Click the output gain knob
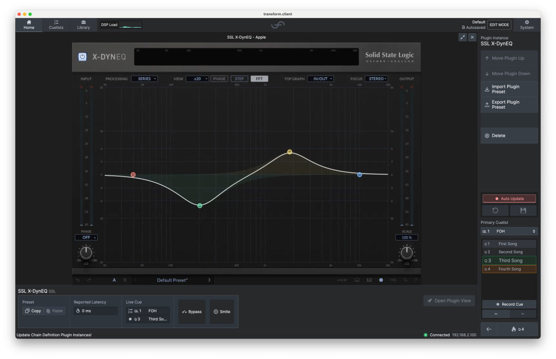 407,253
